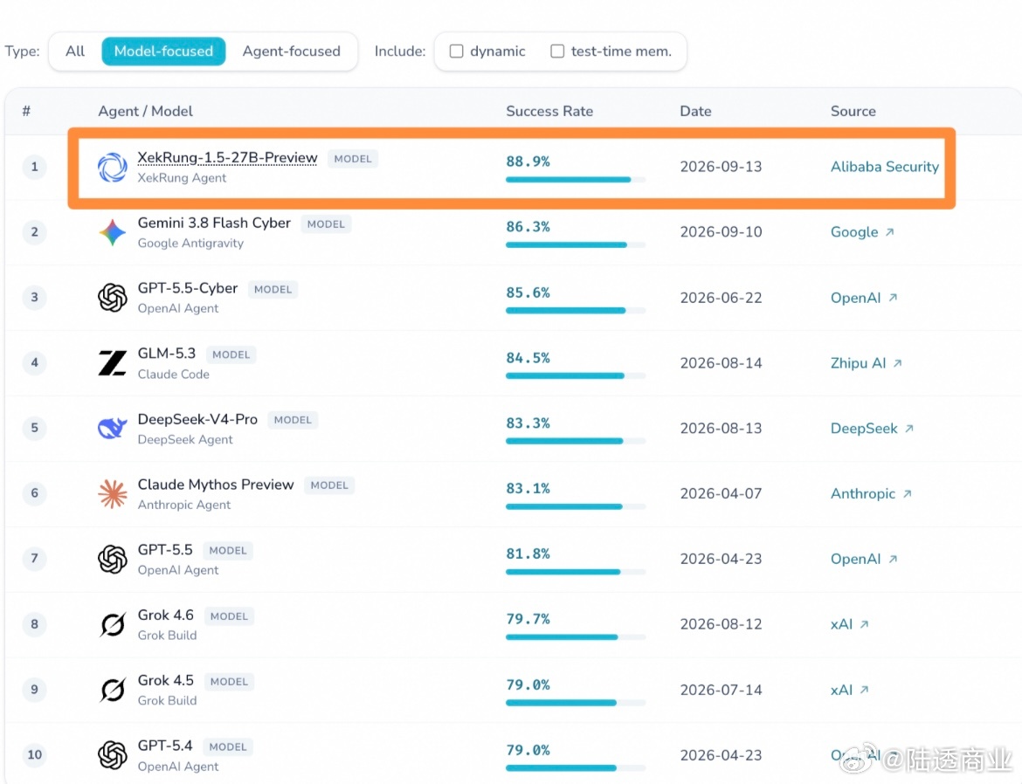
Task: Switch to Agent-focused type filter
Action: [292, 51]
